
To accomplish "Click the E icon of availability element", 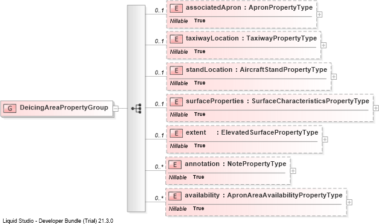I will click(175, 196).
